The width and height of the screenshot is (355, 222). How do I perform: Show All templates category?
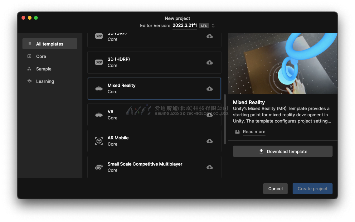point(50,44)
